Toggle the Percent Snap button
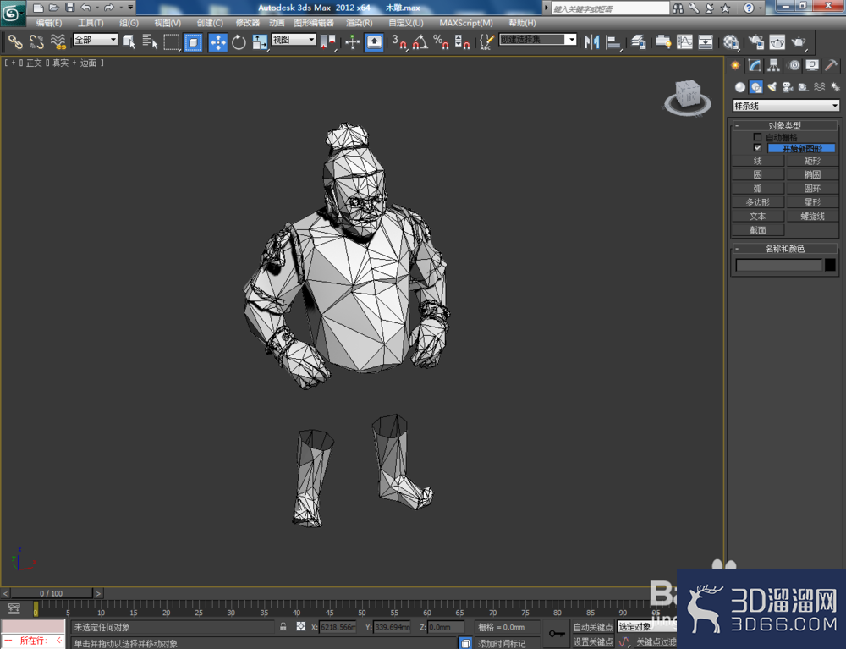Screen dimensions: 846x649 [x=441, y=41]
